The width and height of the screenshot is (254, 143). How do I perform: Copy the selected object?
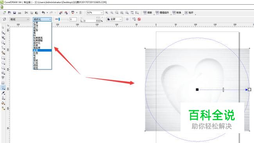tap(32, 12)
